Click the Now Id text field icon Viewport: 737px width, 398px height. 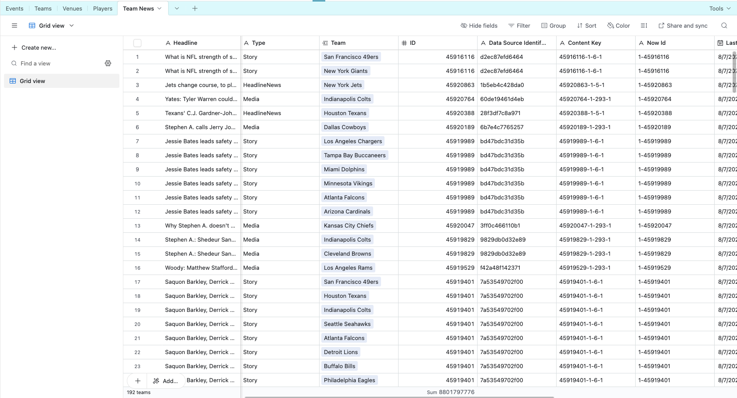pyautogui.click(x=641, y=43)
